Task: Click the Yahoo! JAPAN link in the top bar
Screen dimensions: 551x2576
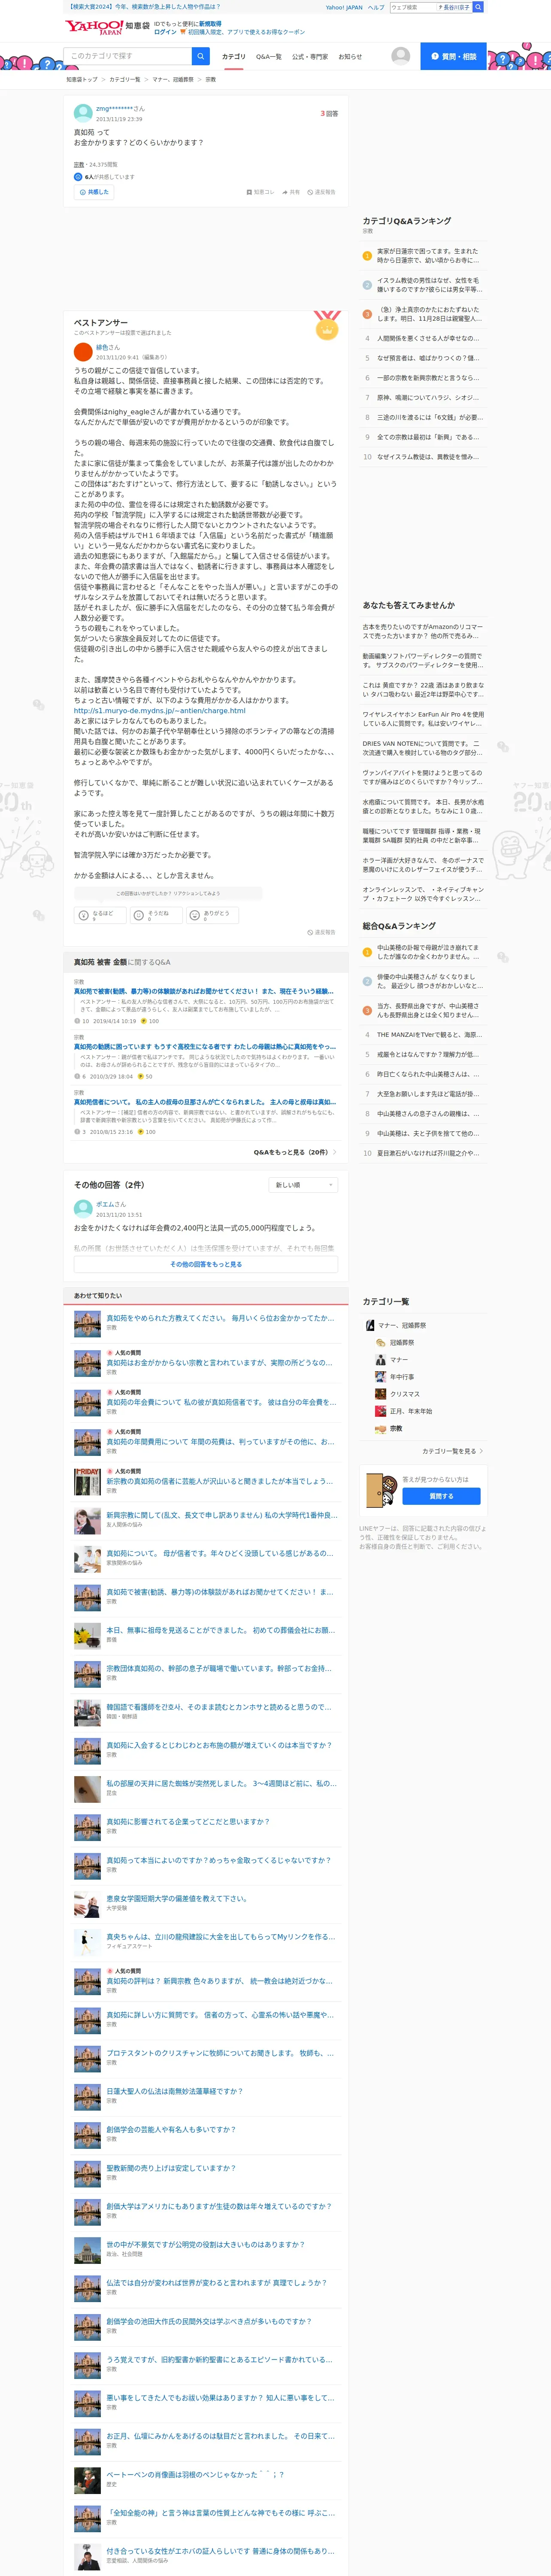Action: point(344,7)
